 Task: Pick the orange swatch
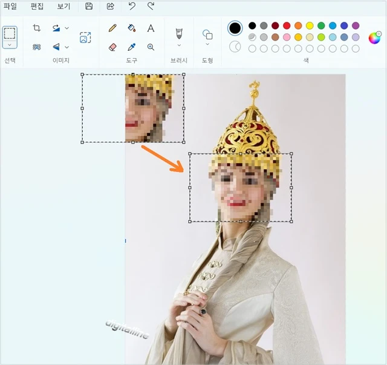tap(298, 25)
